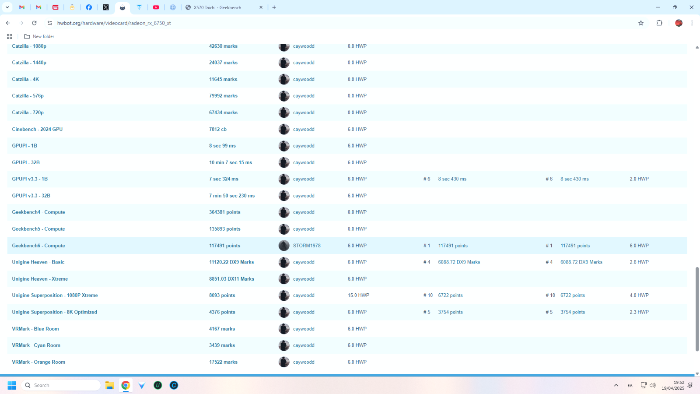Open the GPUPI v3.3 - 32B link
Viewport: 700px width, 394px height.
point(31,196)
